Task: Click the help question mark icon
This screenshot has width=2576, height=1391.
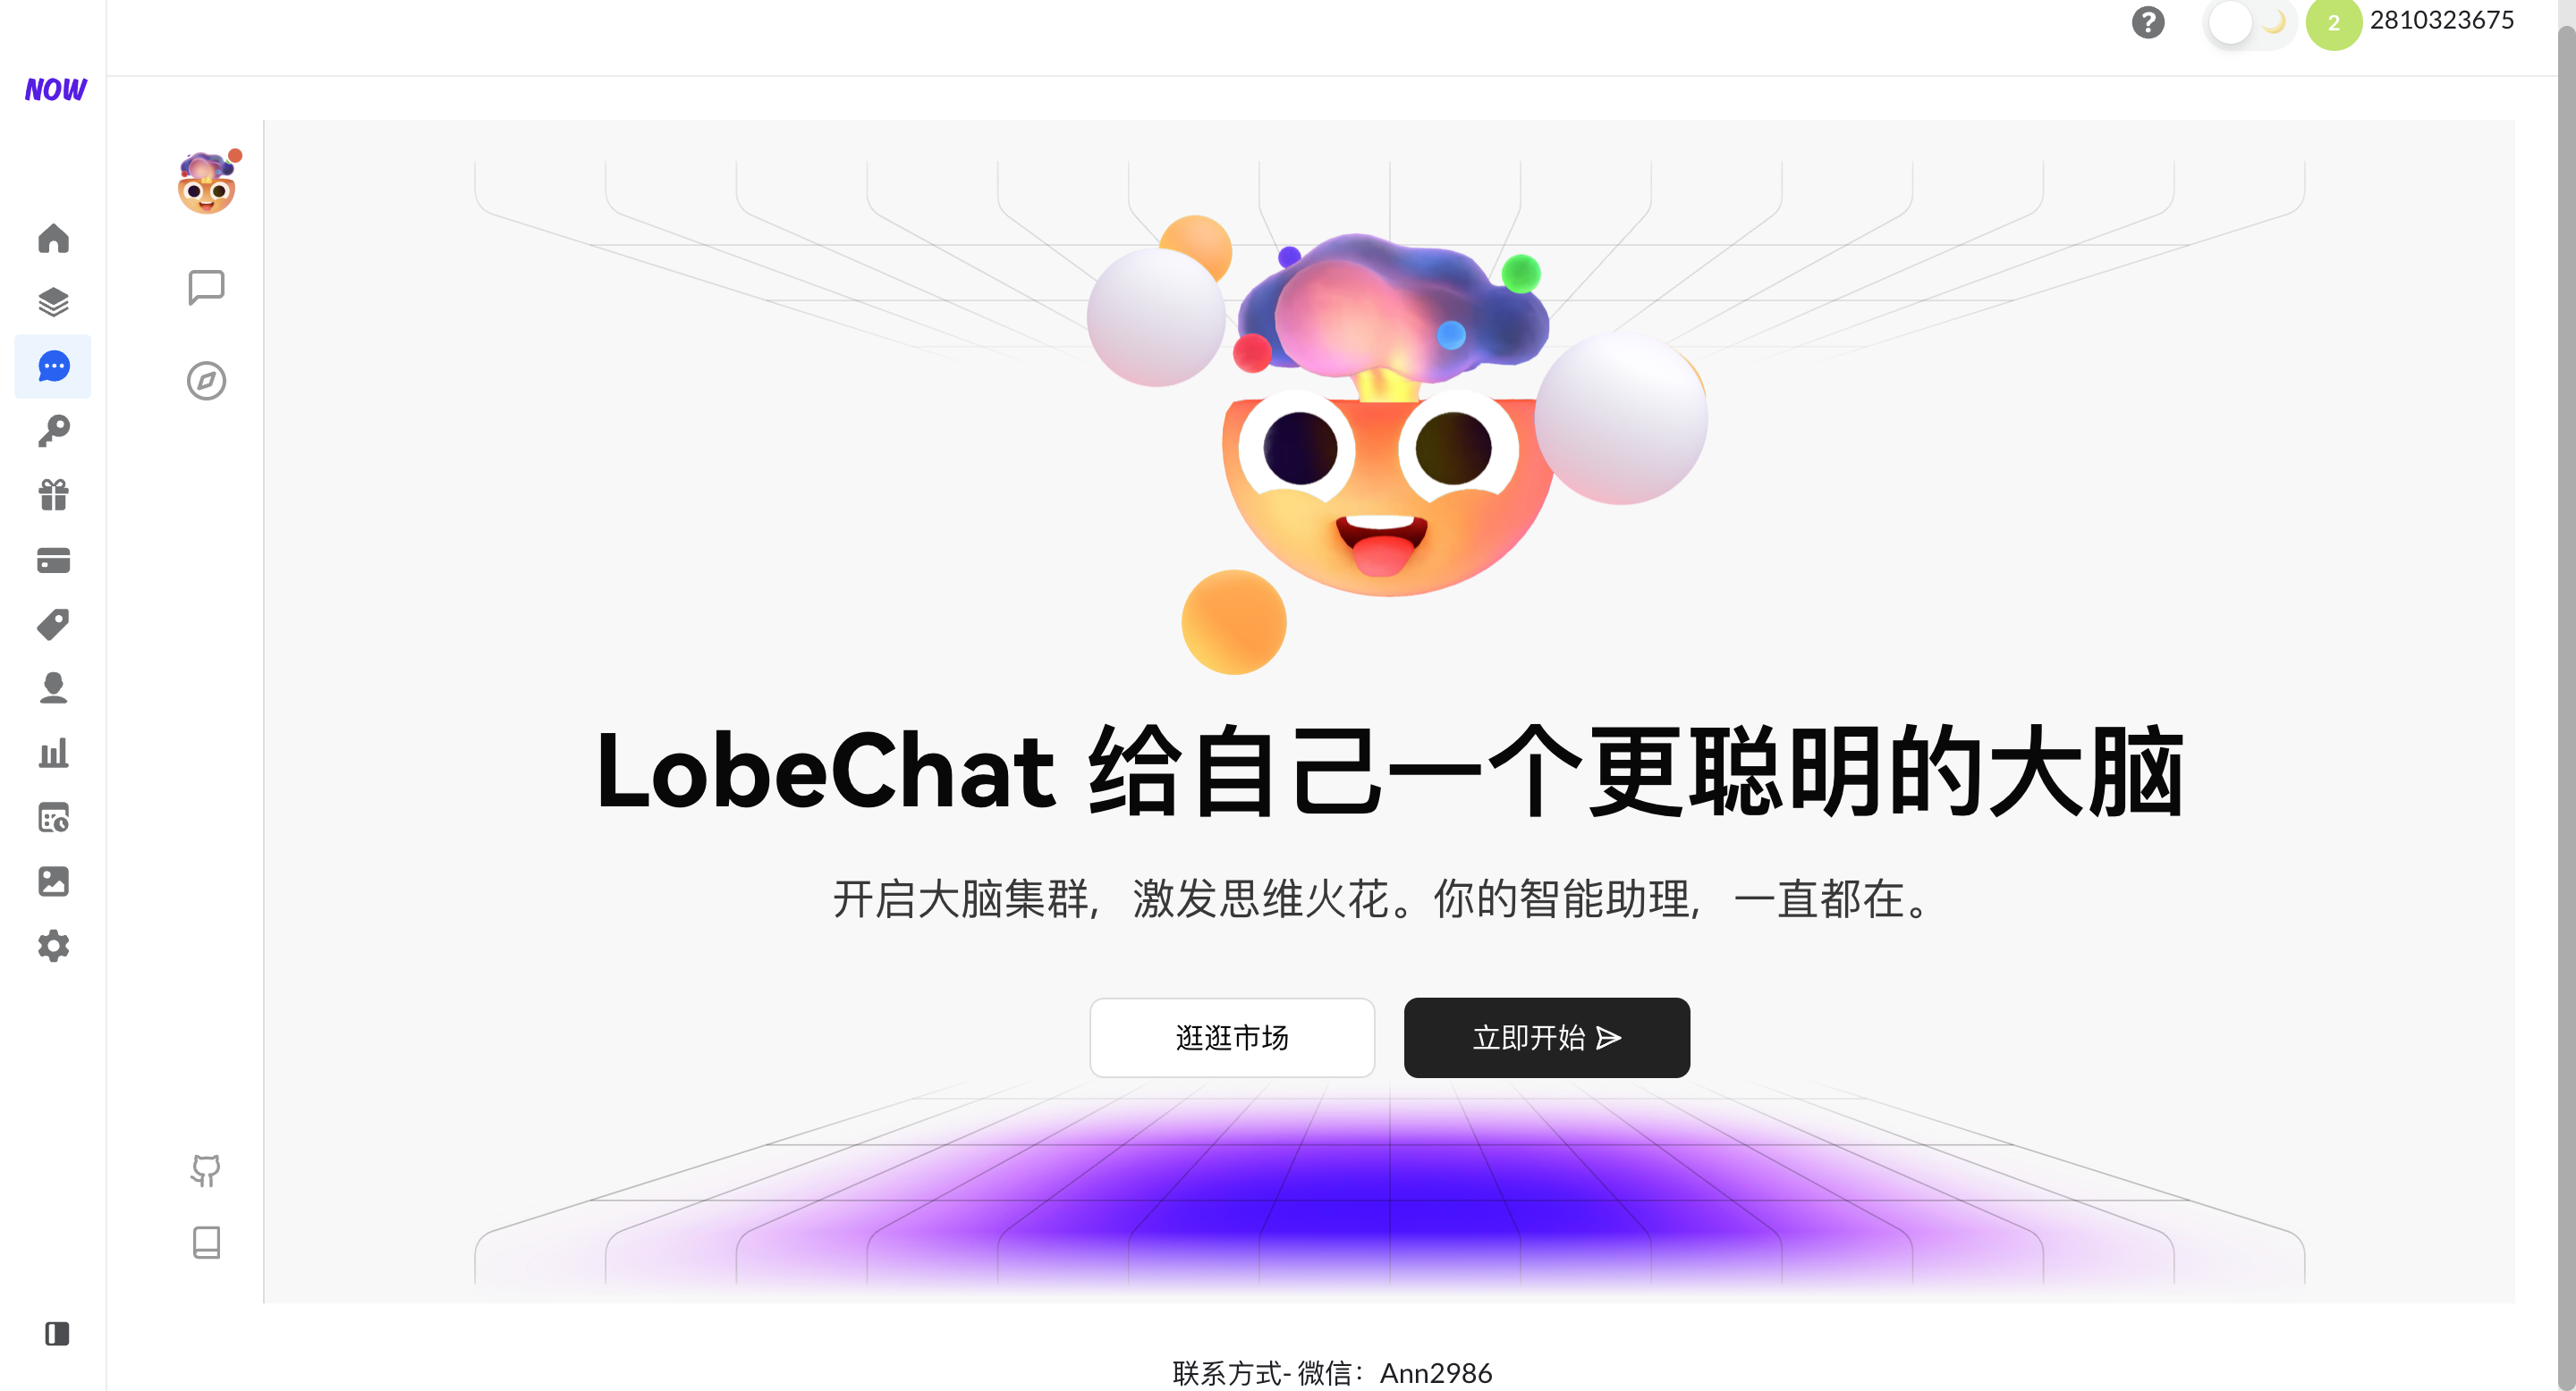Action: (x=2148, y=22)
